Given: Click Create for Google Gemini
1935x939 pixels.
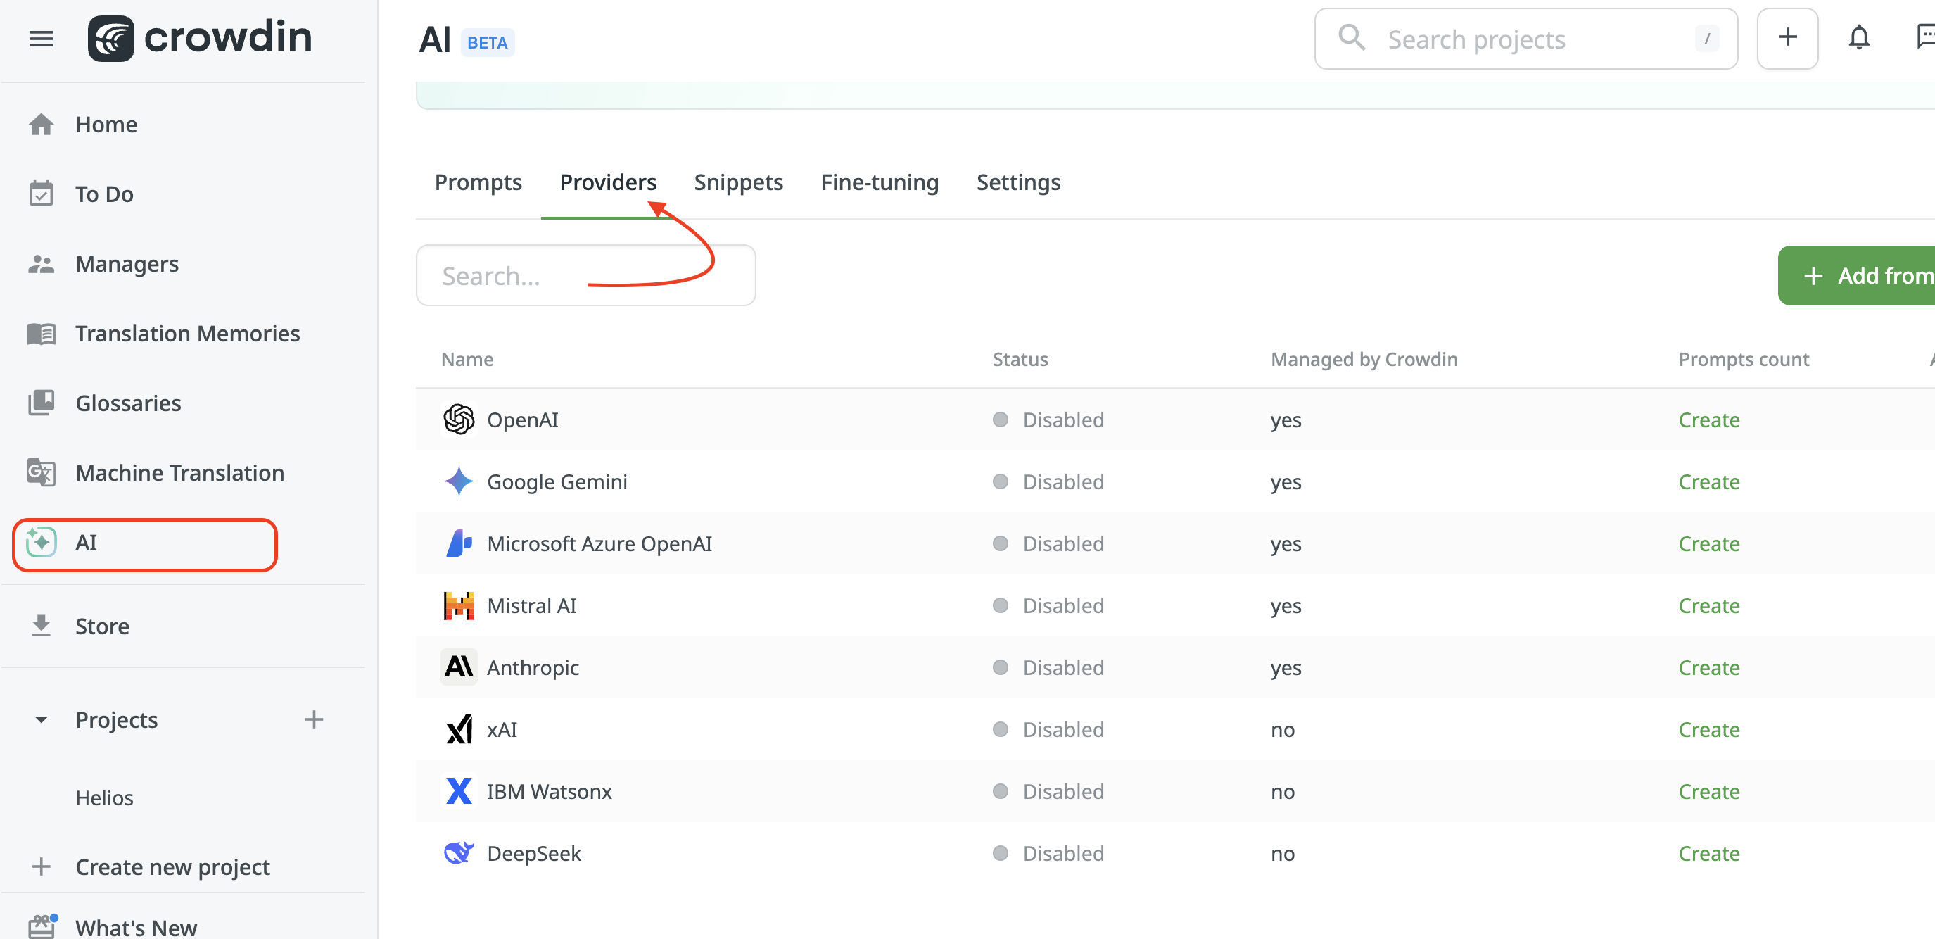Looking at the screenshot, I should tap(1709, 481).
